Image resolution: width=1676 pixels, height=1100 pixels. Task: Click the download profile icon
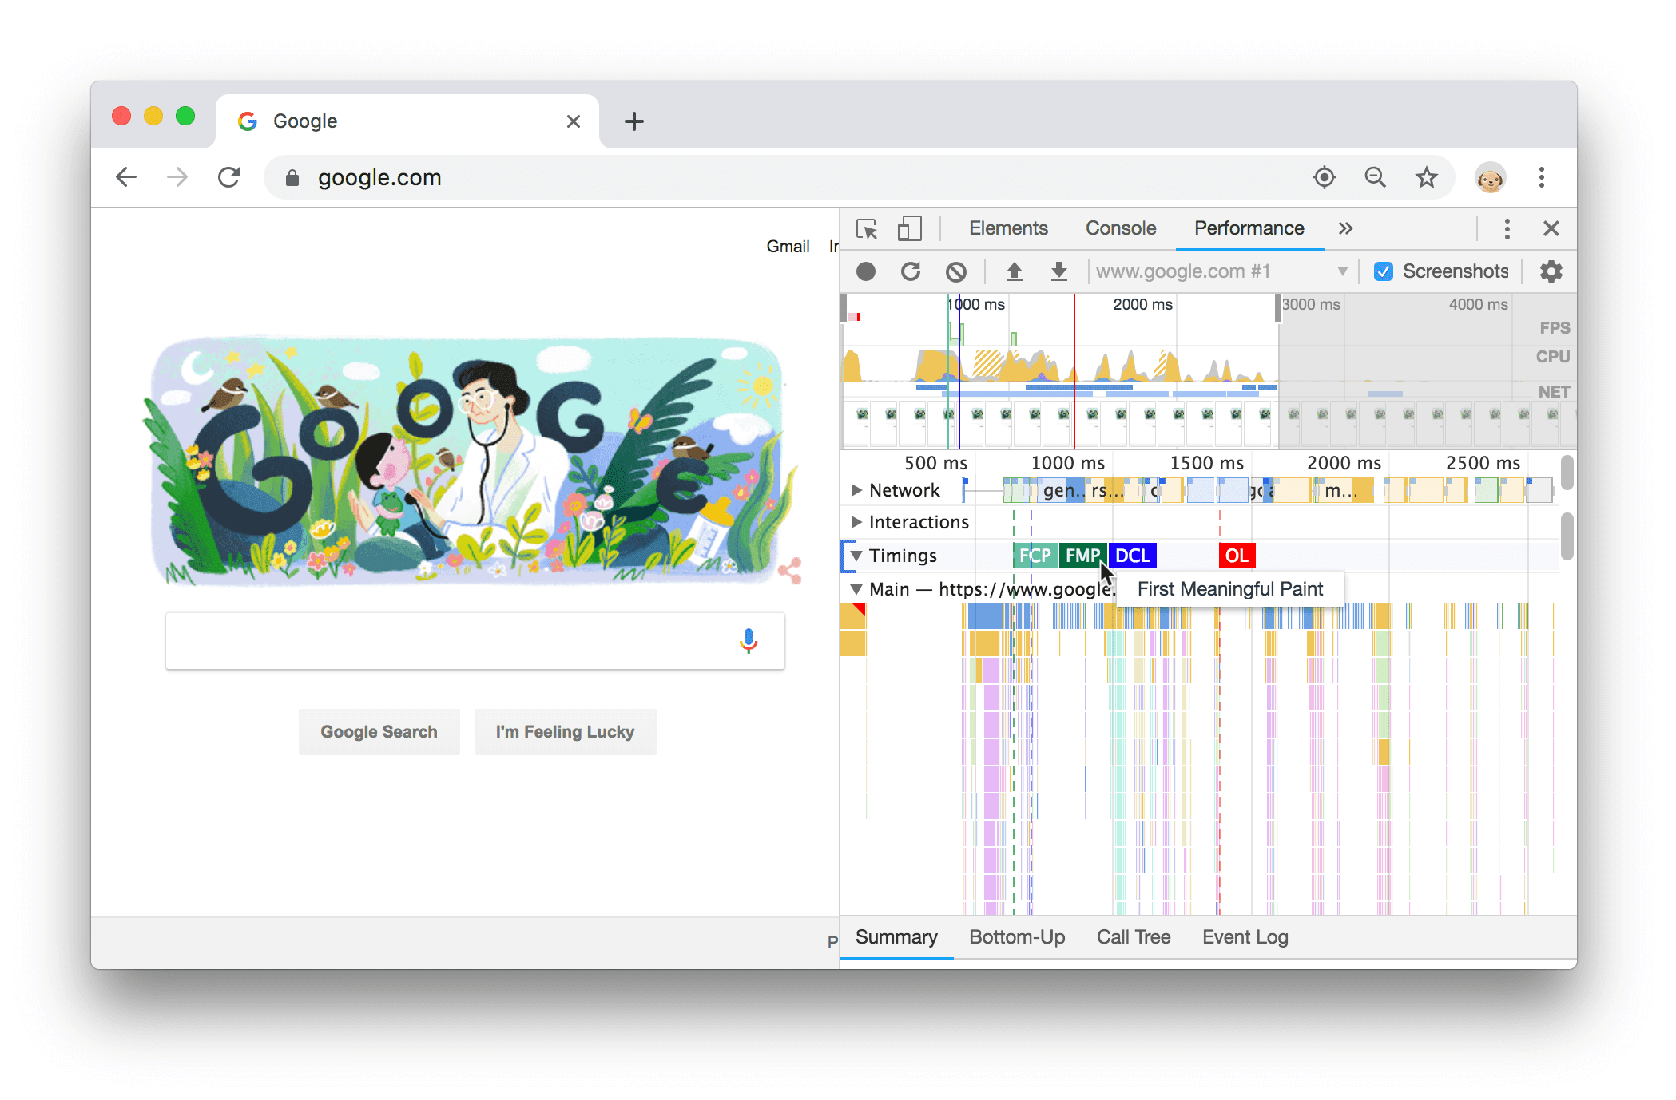pyautogui.click(x=1059, y=270)
